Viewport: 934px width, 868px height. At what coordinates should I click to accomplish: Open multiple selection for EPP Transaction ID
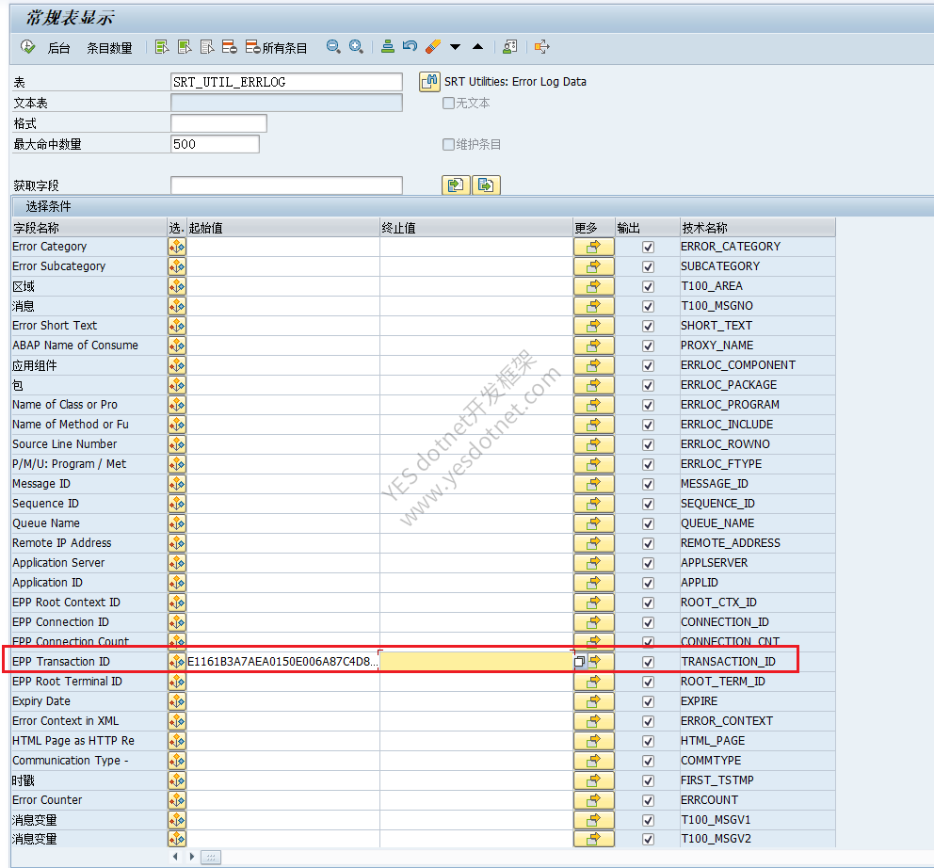point(594,662)
